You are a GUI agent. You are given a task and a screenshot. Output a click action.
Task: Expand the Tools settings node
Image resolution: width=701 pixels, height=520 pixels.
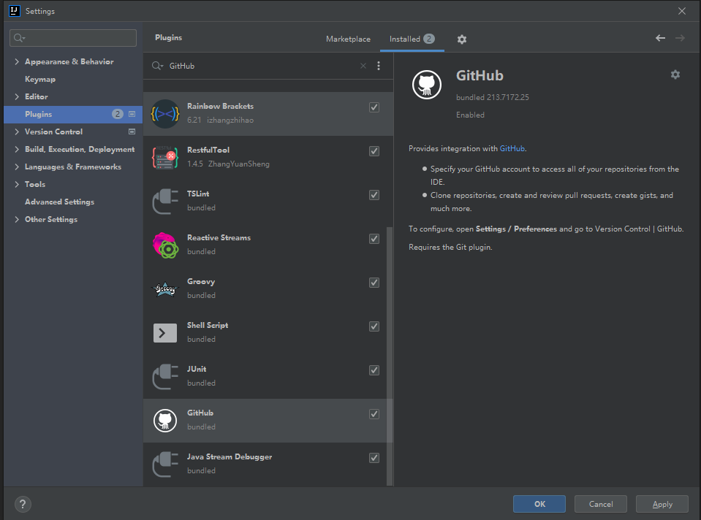click(17, 184)
